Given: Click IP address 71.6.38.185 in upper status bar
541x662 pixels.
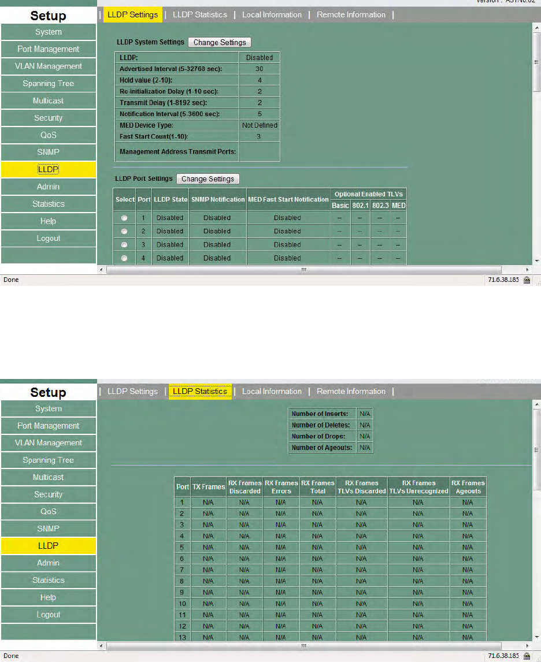Looking at the screenshot, I should (x=503, y=280).
